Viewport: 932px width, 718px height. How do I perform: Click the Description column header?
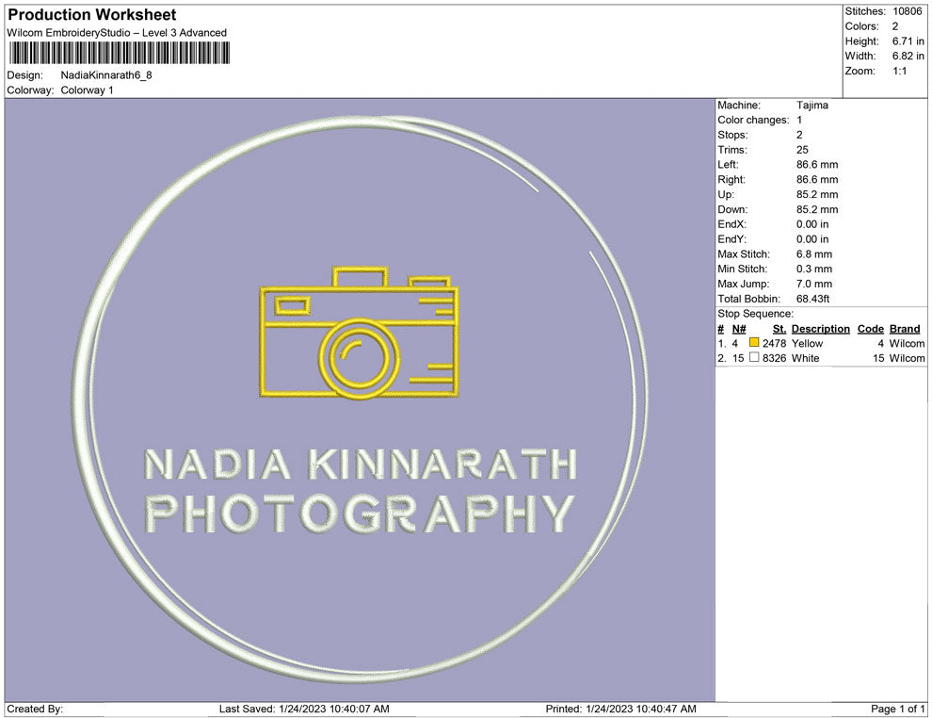[x=820, y=329]
